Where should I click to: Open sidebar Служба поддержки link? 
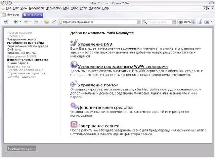(22, 77)
